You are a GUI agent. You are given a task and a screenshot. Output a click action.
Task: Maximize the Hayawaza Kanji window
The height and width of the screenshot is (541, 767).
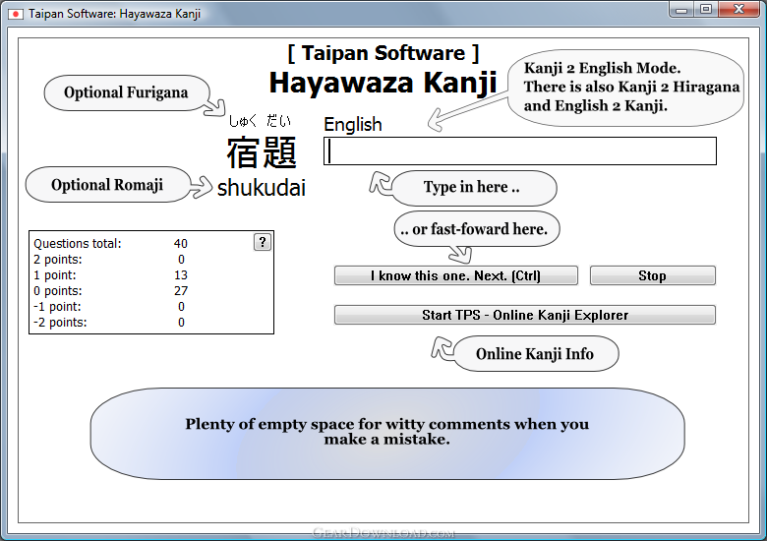click(705, 9)
